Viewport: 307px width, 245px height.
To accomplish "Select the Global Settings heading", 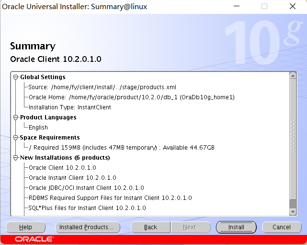I will (x=43, y=77).
